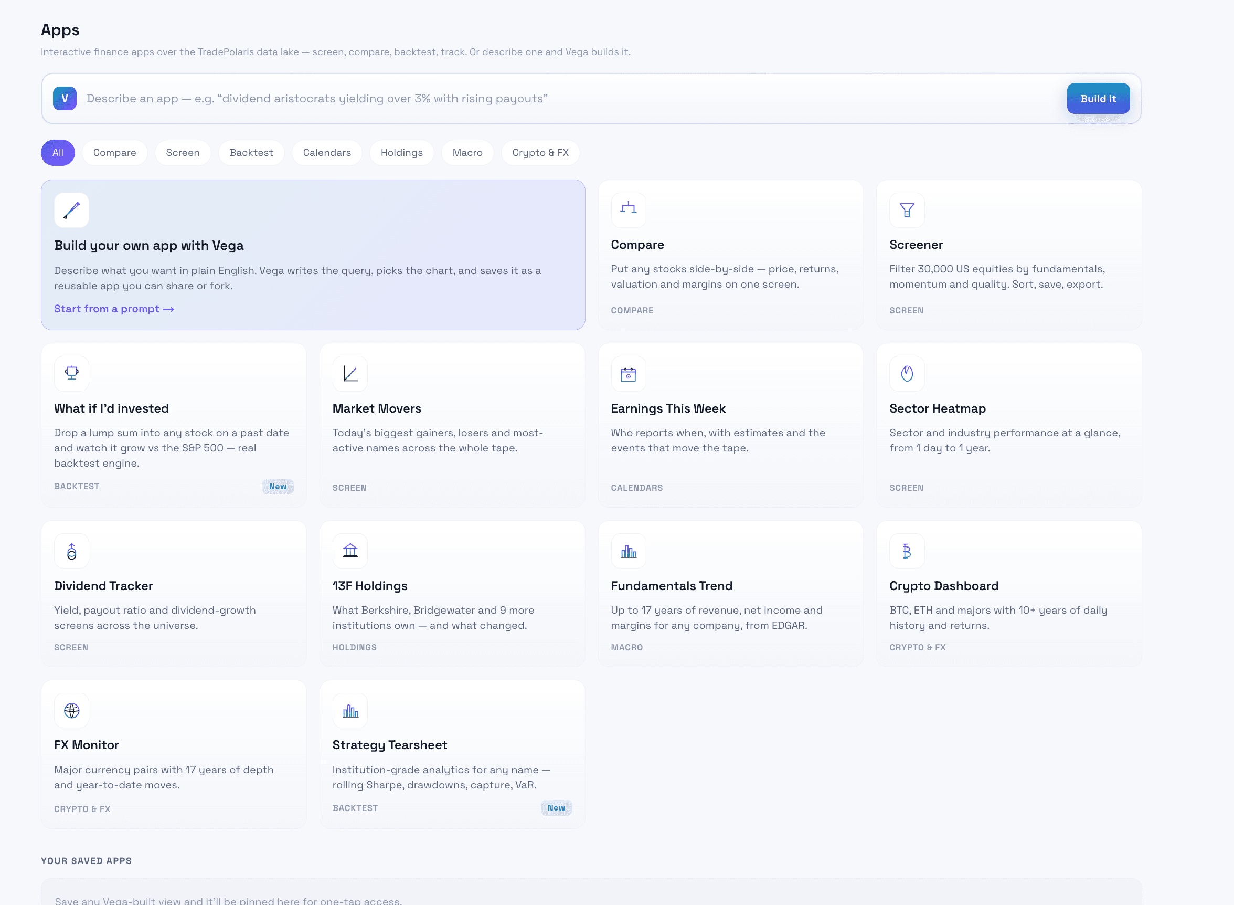Viewport: 1234px width, 905px height.
Task: Open What if I'd invested app title
Action: 111,409
